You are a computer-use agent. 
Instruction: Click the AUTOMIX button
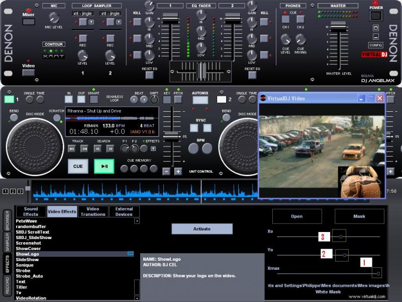point(200,100)
